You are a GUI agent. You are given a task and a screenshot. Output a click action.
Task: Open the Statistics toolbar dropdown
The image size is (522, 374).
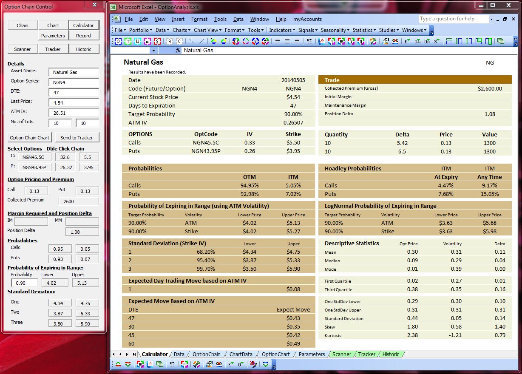pos(364,30)
